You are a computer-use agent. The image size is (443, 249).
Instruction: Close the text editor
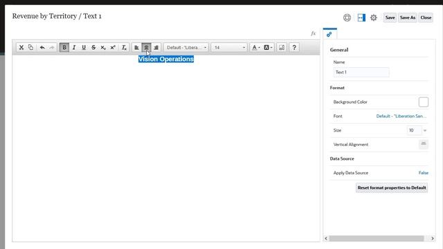pyautogui.click(x=426, y=17)
